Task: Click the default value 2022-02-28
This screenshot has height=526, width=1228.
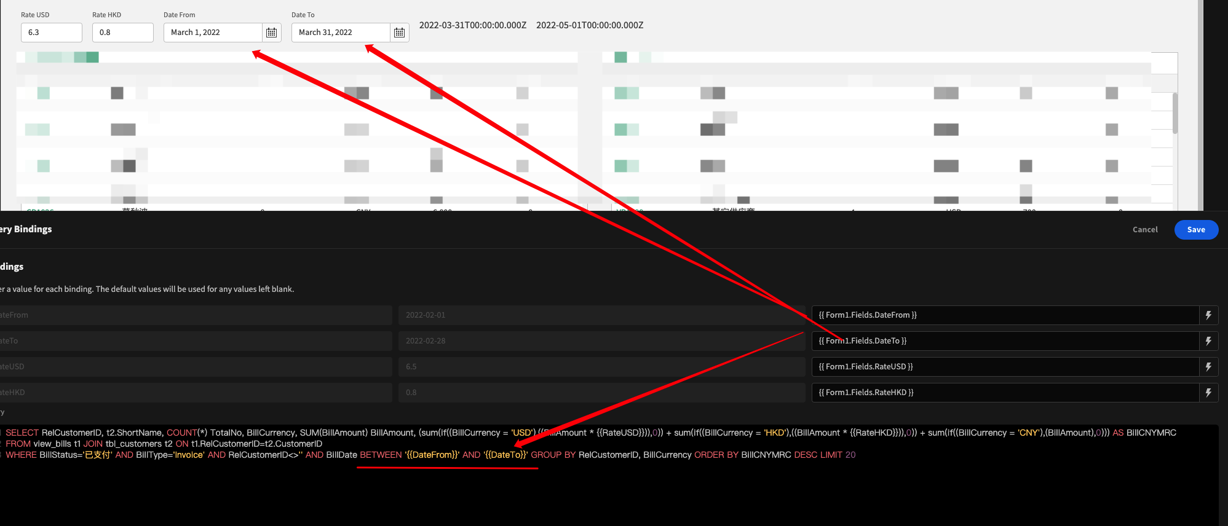Action: 601,341
